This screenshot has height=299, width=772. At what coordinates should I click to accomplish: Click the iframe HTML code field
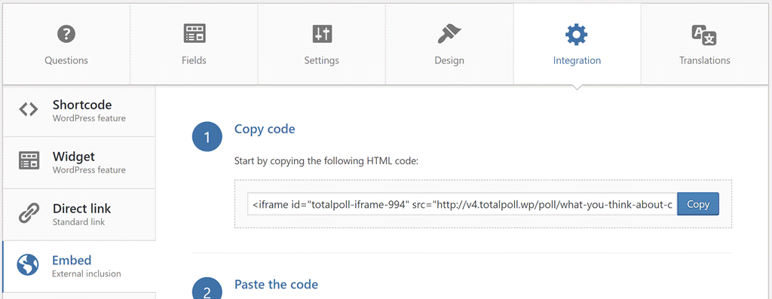tap(462, 204)
